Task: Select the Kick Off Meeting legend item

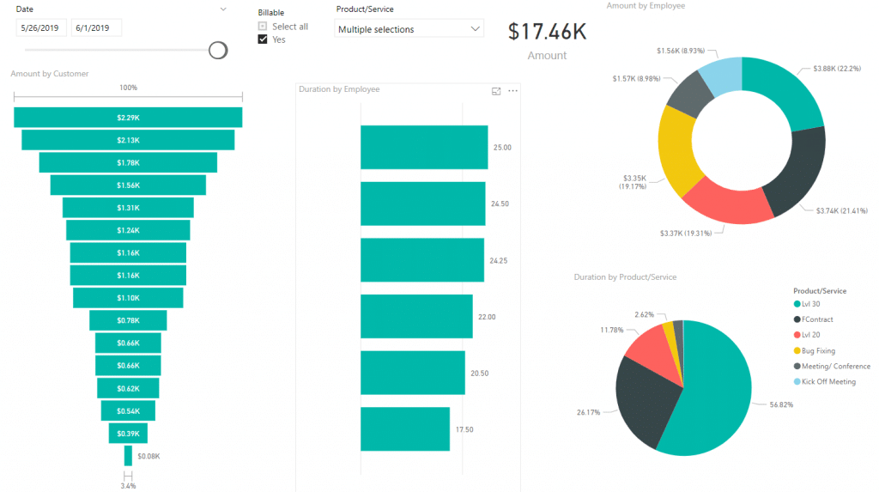Action: click(825, 381)
